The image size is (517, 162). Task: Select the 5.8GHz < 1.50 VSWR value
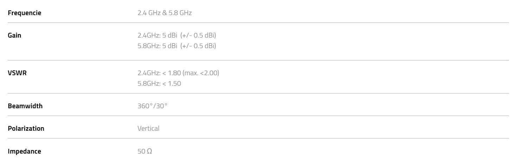159,84
